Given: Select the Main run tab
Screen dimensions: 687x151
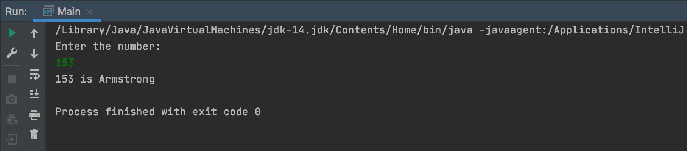Looking at the screenshot, I should point(67,11).
